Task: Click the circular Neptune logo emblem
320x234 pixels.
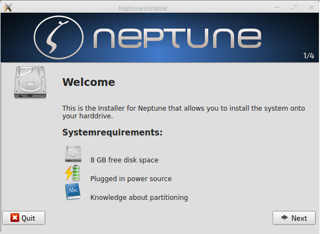Action: pyautogui.click(x=58, y=37)
